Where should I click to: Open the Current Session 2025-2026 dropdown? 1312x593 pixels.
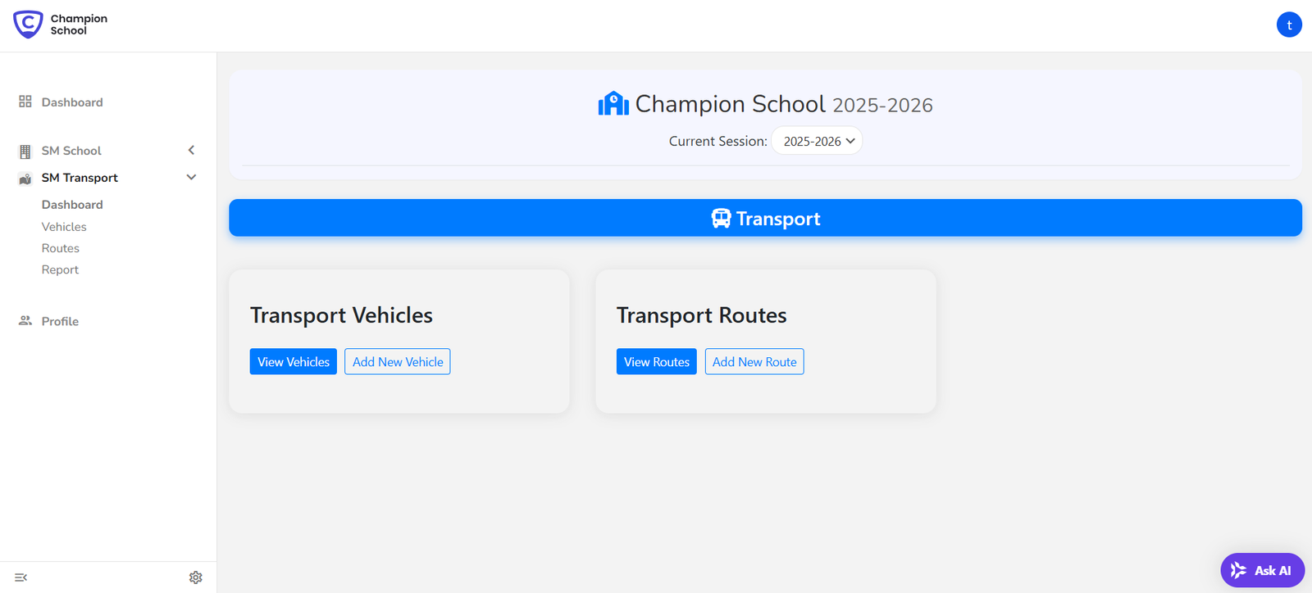(817, 141)
